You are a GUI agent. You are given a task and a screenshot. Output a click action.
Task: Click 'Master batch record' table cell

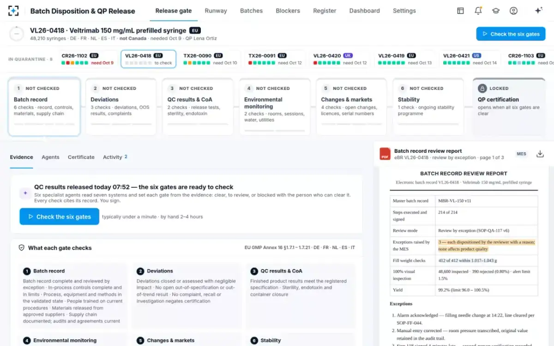click(x=413, y=201)
